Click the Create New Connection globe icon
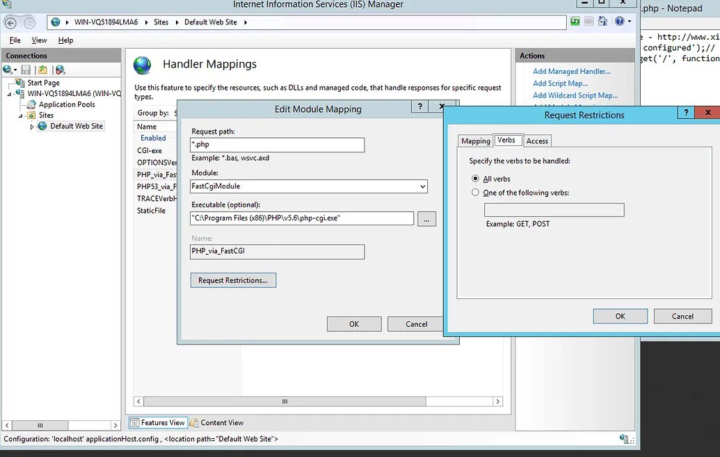 pos(8,70)
